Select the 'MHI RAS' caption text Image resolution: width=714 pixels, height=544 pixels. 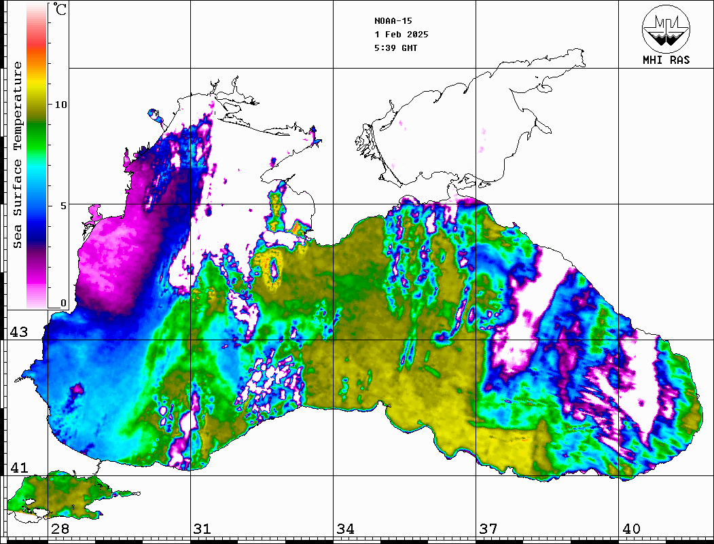[x=666, y=60]
